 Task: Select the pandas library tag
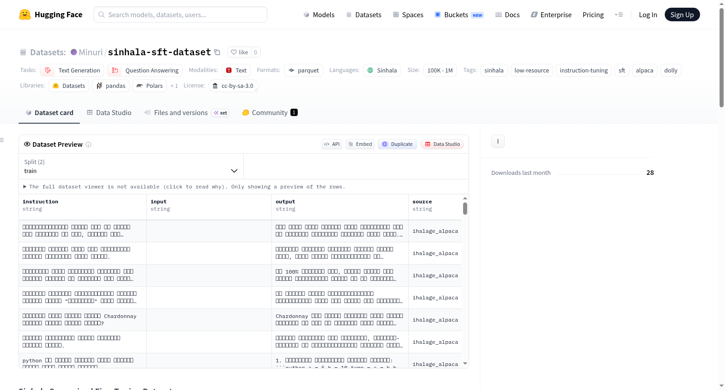point(111,86)
